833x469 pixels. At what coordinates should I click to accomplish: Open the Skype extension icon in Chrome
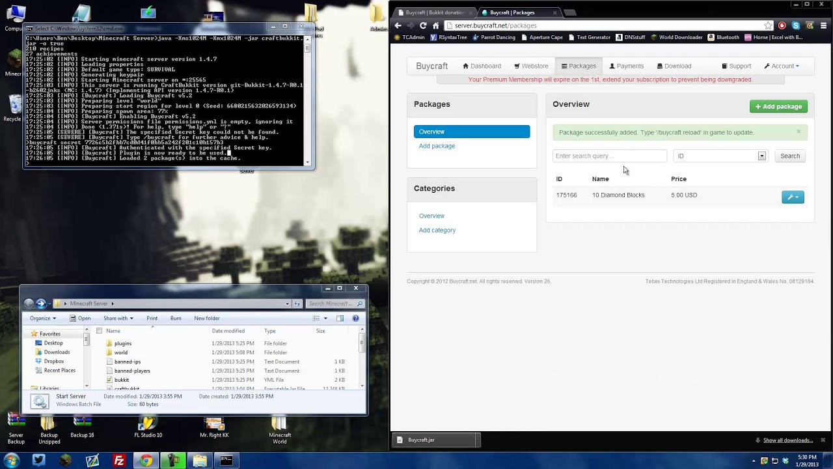[795, 25]
